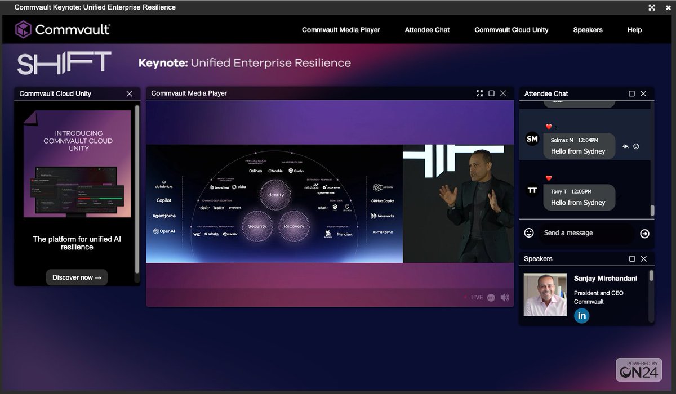Open emoji picker beside message field
Image resolution: width=676 pixels, height=394 pixels.
[x=529, y=232]
